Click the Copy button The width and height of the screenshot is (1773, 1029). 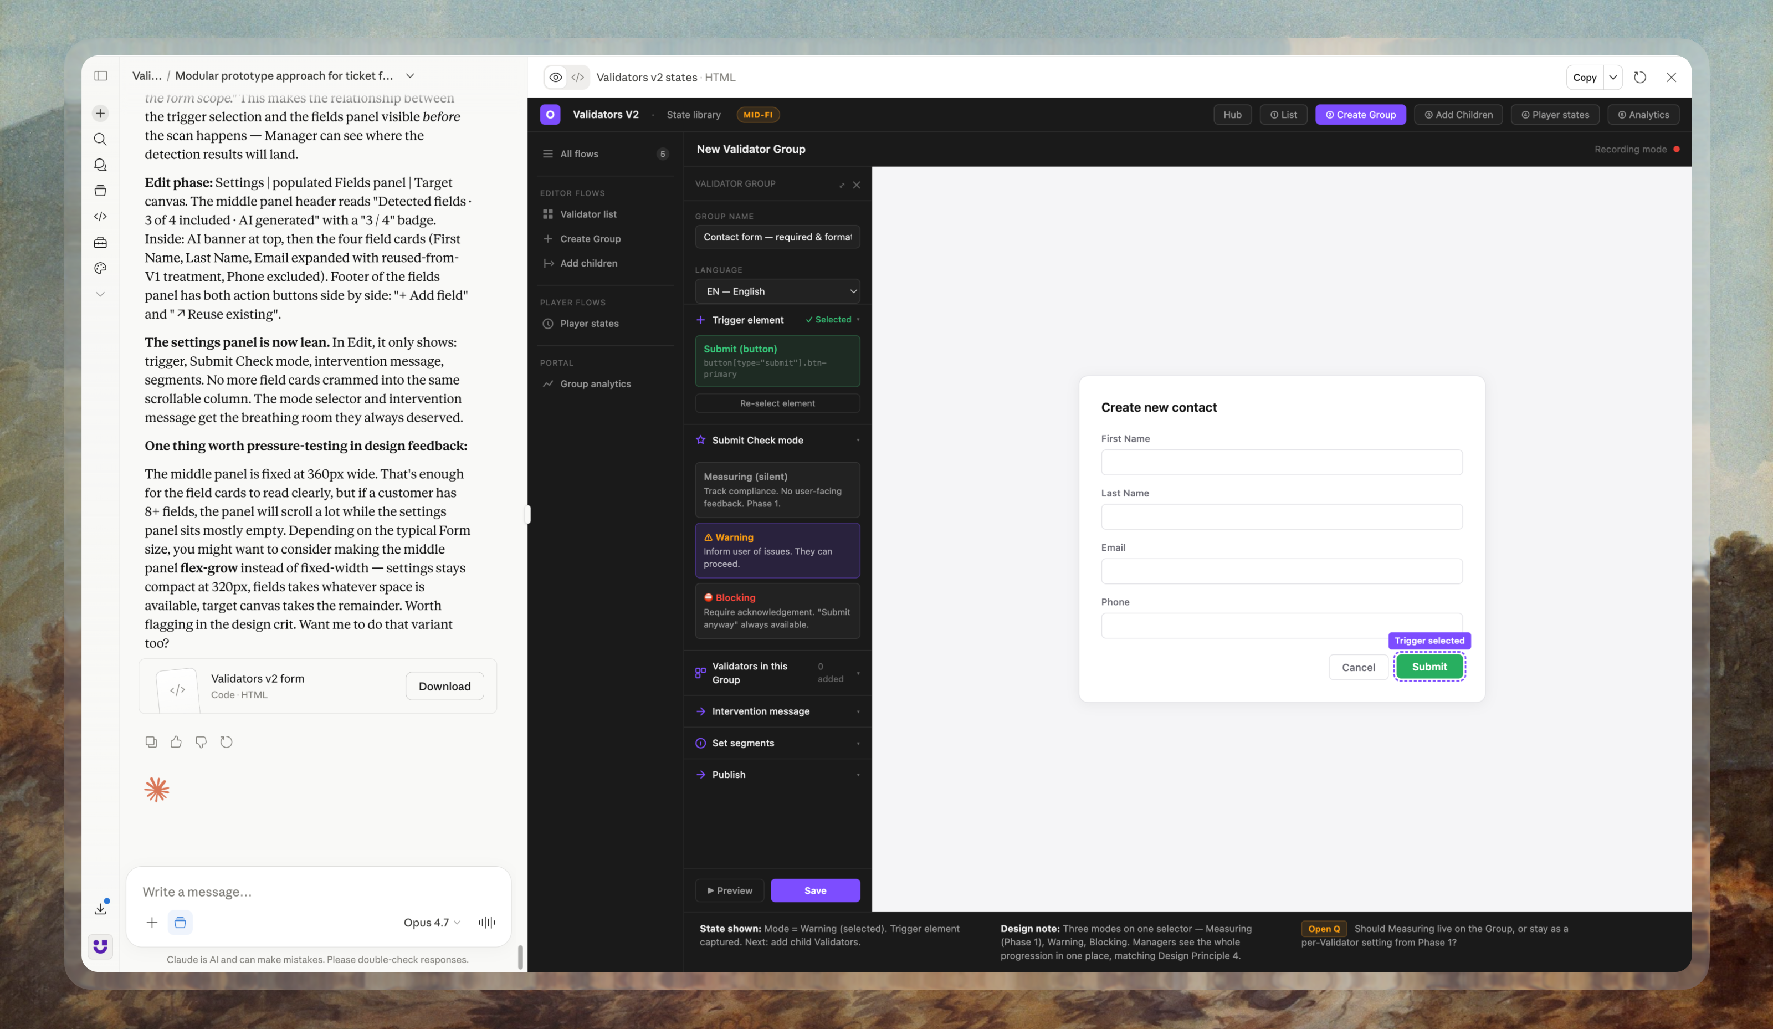(1585, 78)
